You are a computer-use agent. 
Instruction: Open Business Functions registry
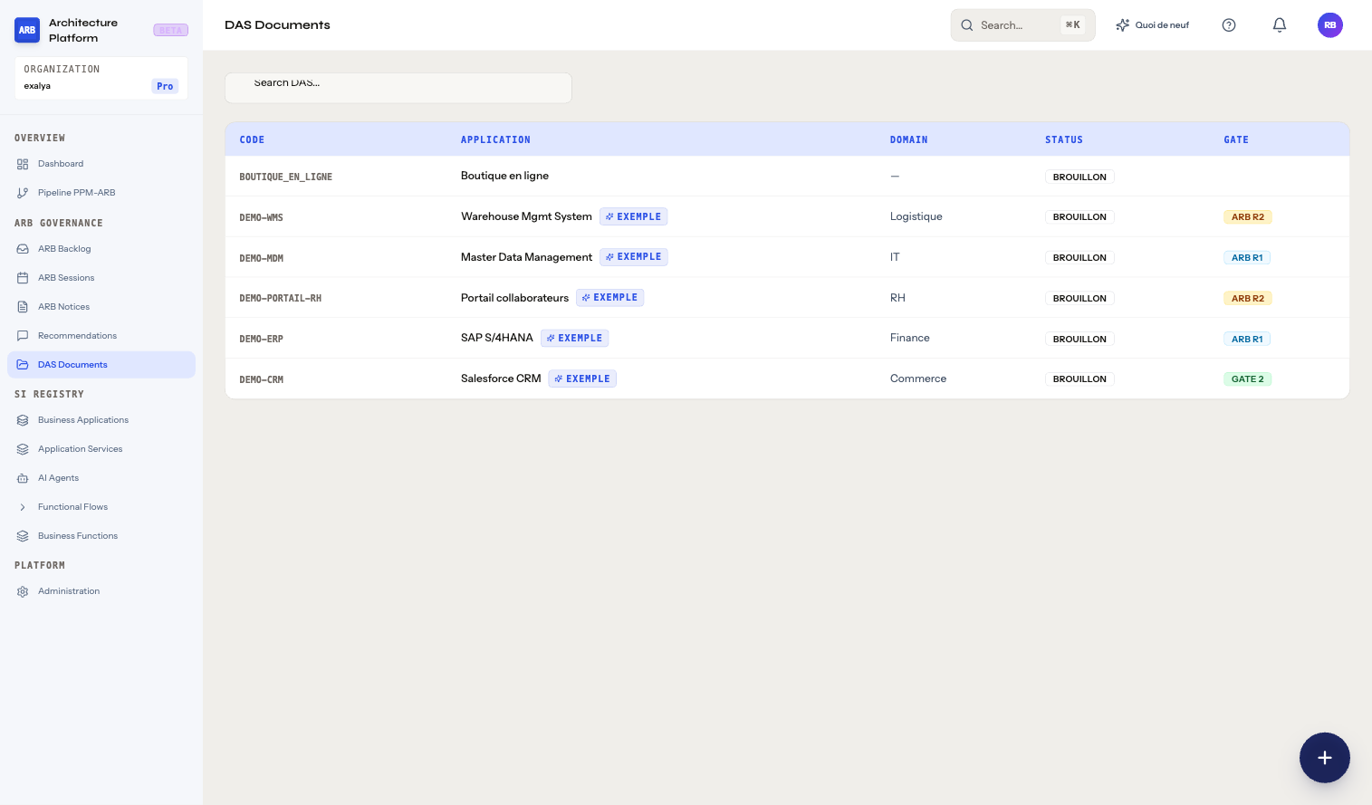[x=101, y=536]
